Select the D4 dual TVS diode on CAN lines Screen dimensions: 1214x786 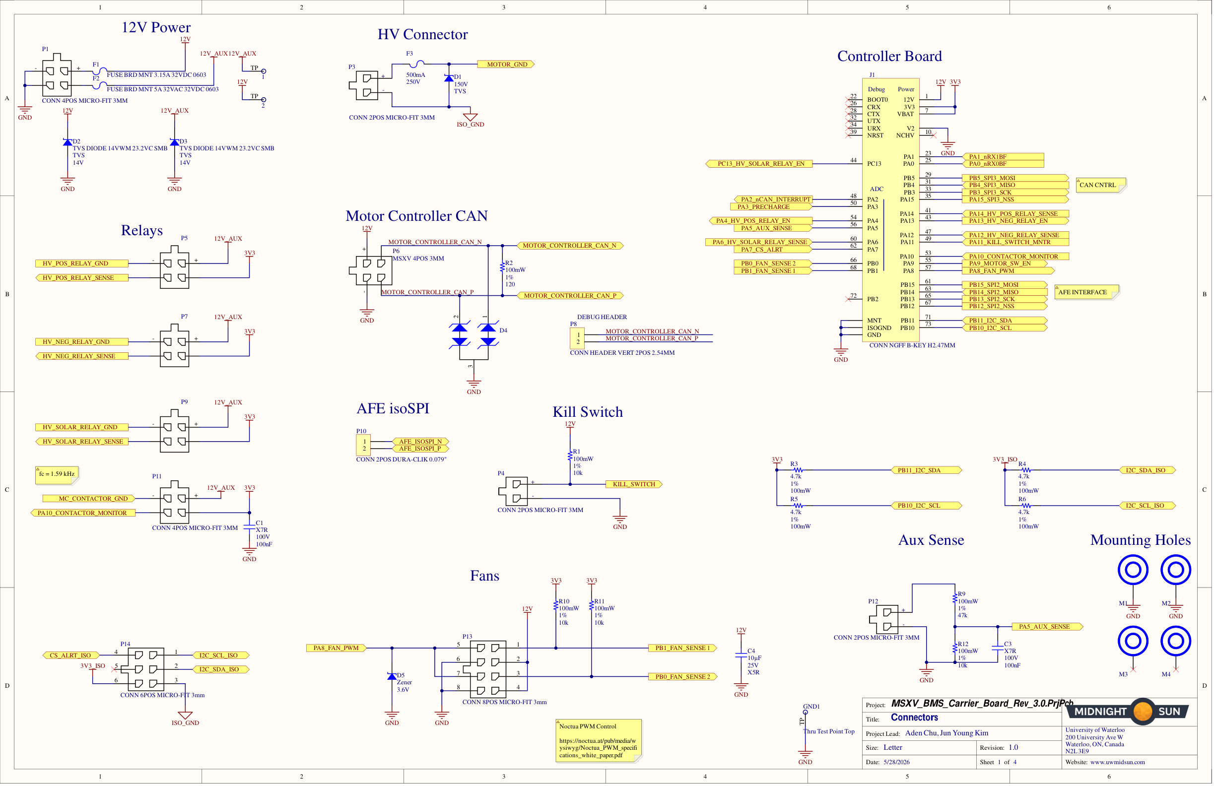(474, 334)
